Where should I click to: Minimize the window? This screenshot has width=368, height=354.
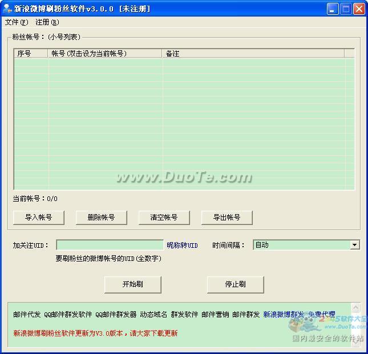(x=332, y=9)
